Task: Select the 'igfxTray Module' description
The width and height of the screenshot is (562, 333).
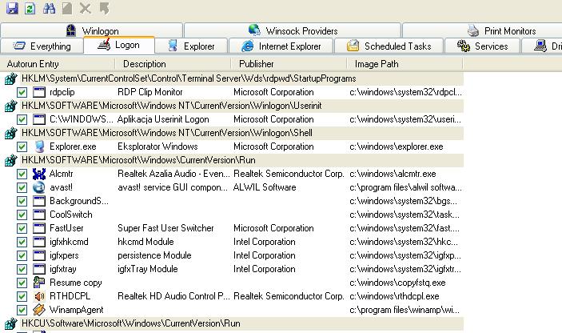Action: tap(148, 269)
